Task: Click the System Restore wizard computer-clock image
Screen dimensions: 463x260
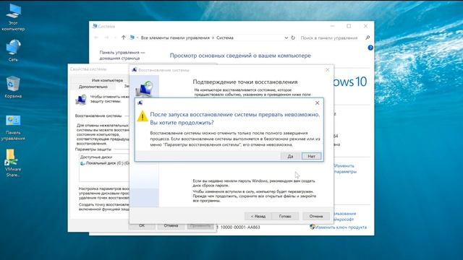Action: click(x=145, y=90)
